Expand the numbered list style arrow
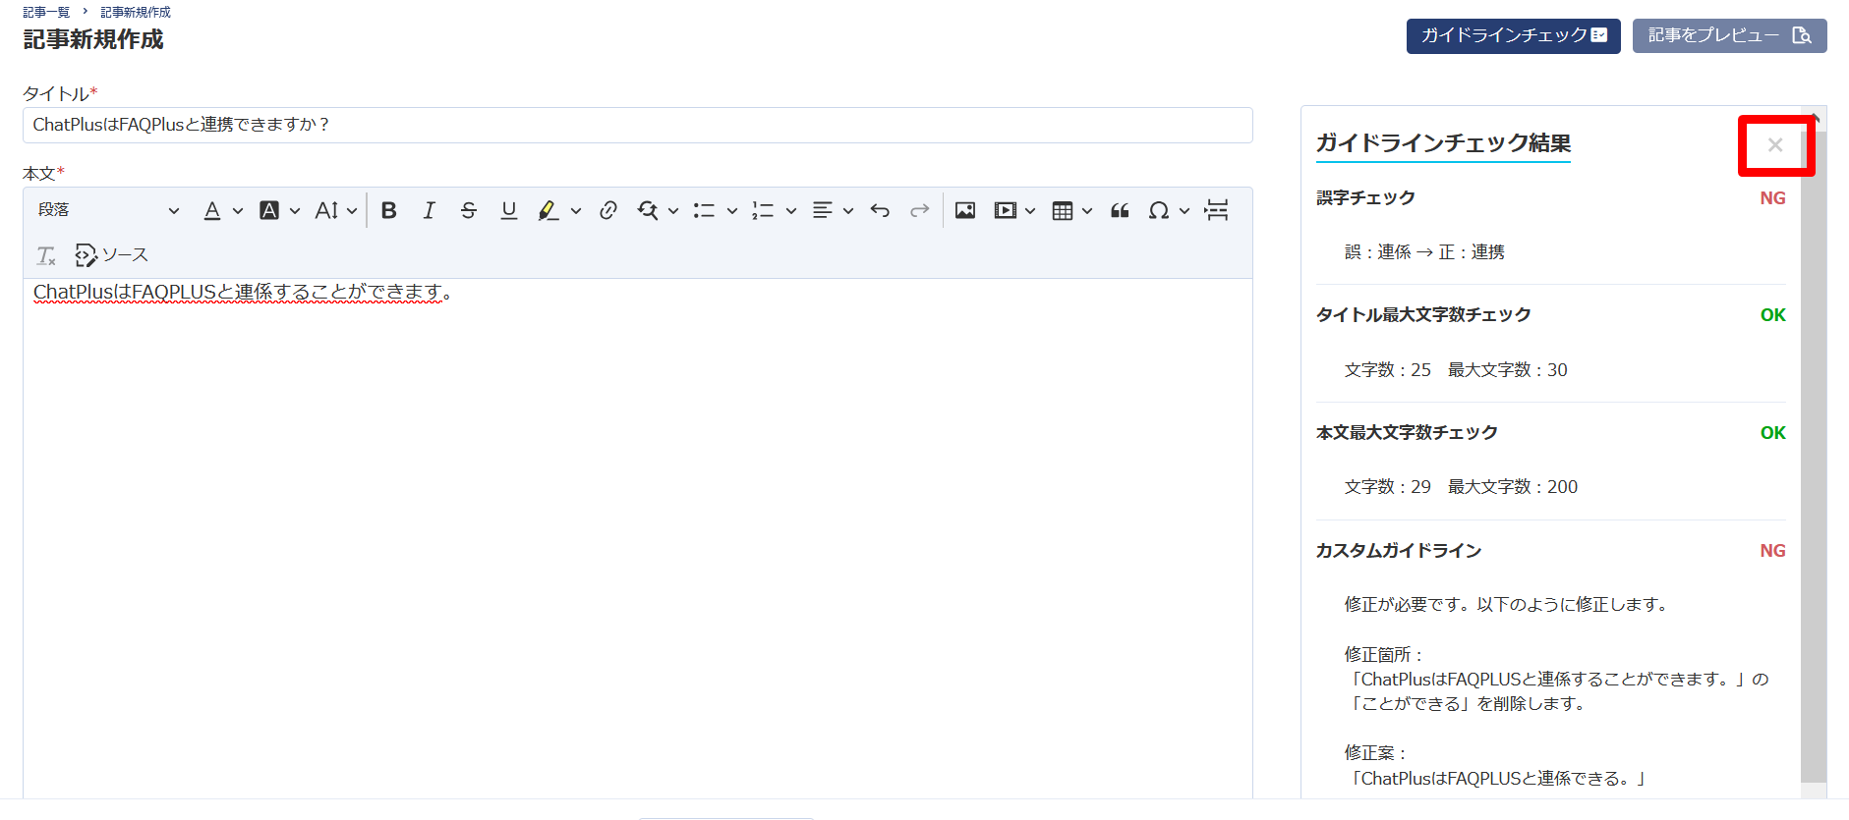 [x=791, y=210]
